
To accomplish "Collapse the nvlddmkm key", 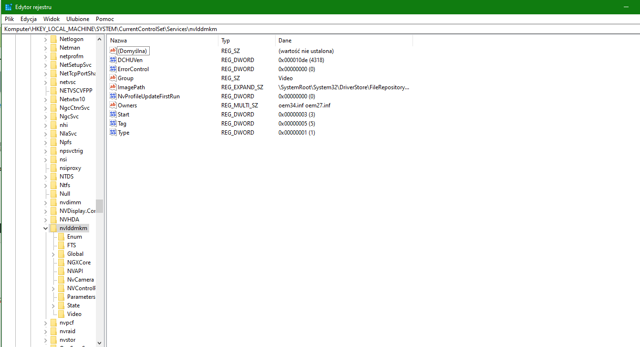I will coord(45,228).
